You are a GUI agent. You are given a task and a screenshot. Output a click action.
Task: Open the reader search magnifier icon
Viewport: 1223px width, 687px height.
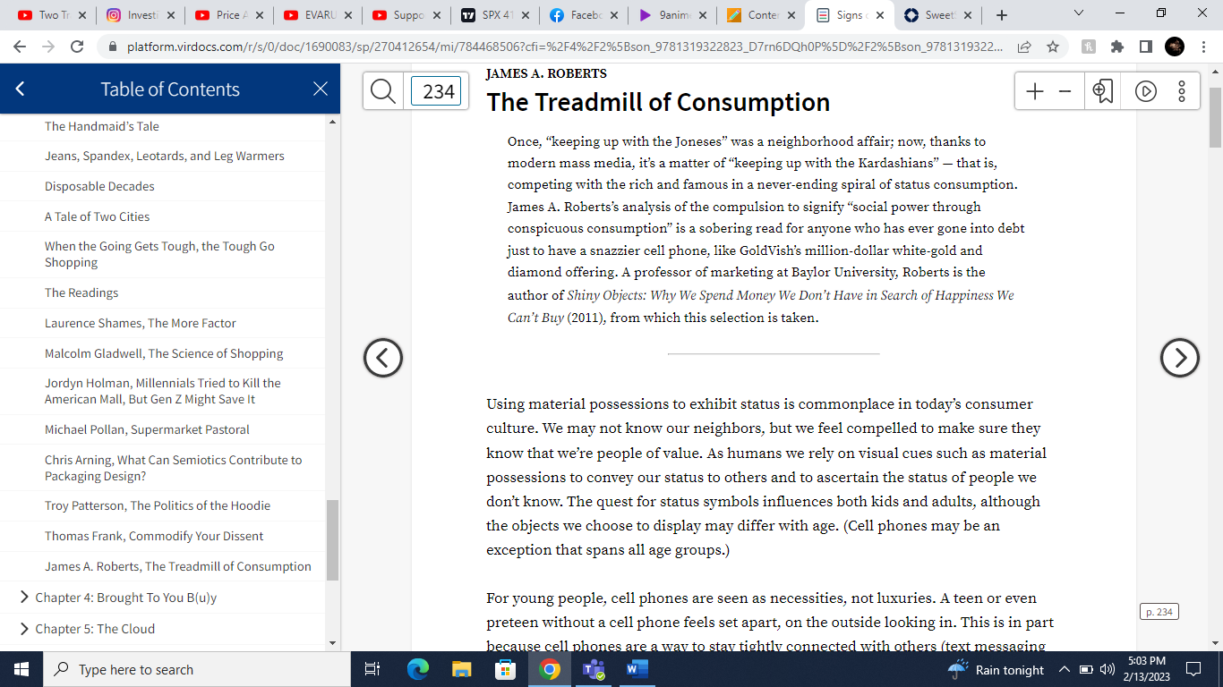point(383,91)
